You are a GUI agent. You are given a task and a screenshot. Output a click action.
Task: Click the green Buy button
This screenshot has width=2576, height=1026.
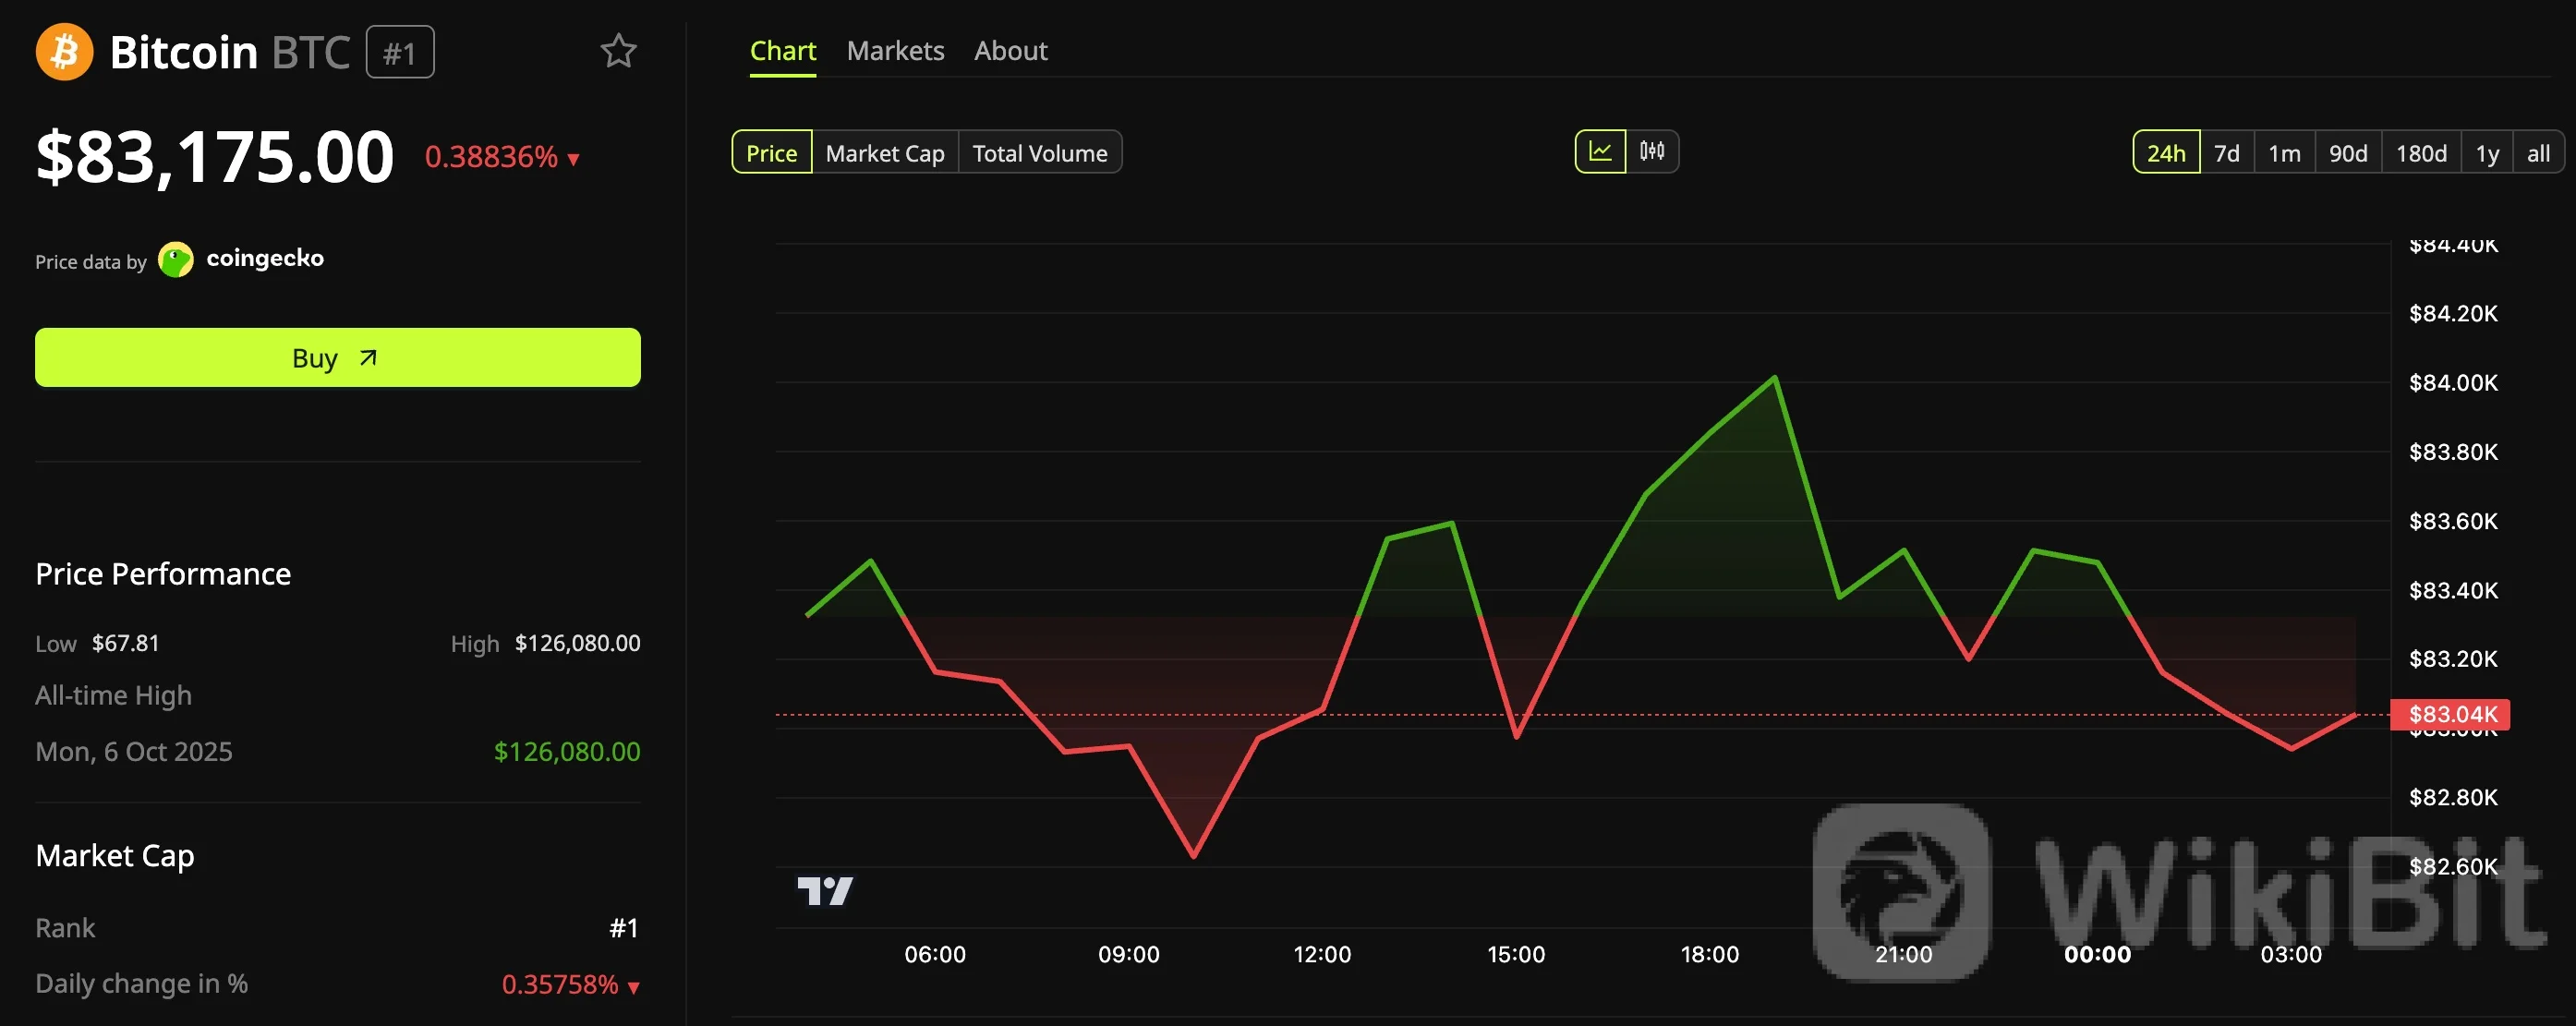point(338,357)
